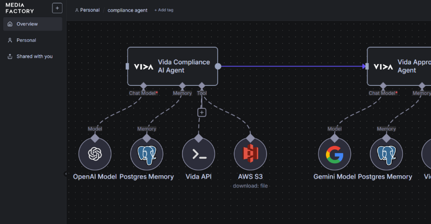The image size is (431, 224).
Task: Click the plus button in the sidebar header
Action: point(57,8)
